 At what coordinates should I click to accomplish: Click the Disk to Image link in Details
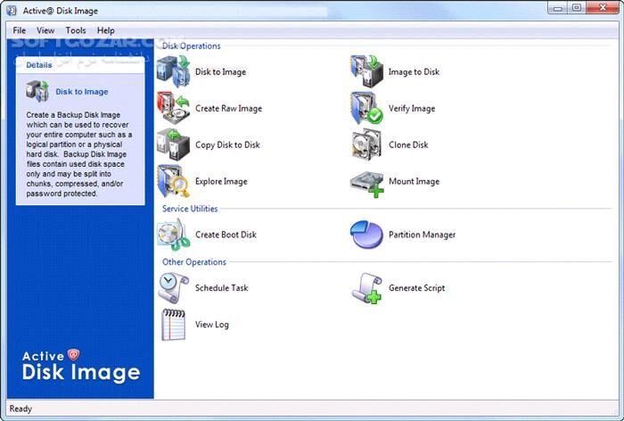click(82, 92)
